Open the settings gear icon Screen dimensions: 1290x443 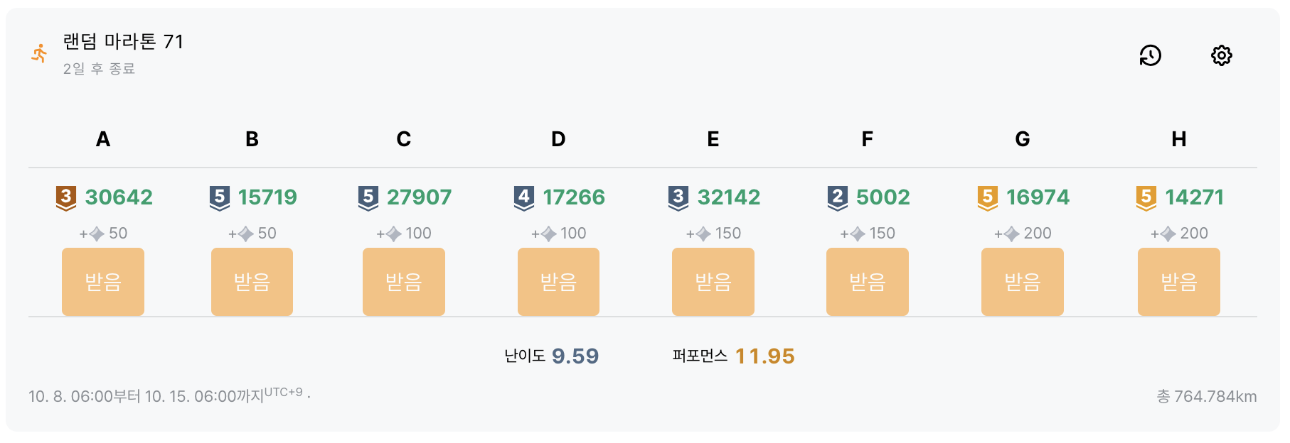[x=1222, y=55]
